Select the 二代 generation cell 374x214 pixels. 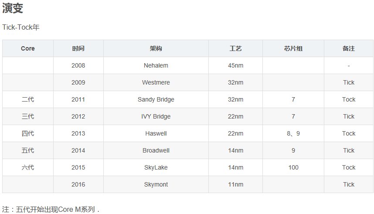(27, 99)
